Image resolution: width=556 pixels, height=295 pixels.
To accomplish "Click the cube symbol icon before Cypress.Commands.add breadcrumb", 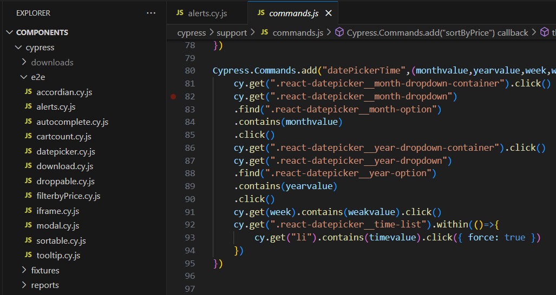I will [x=339, y=32].
